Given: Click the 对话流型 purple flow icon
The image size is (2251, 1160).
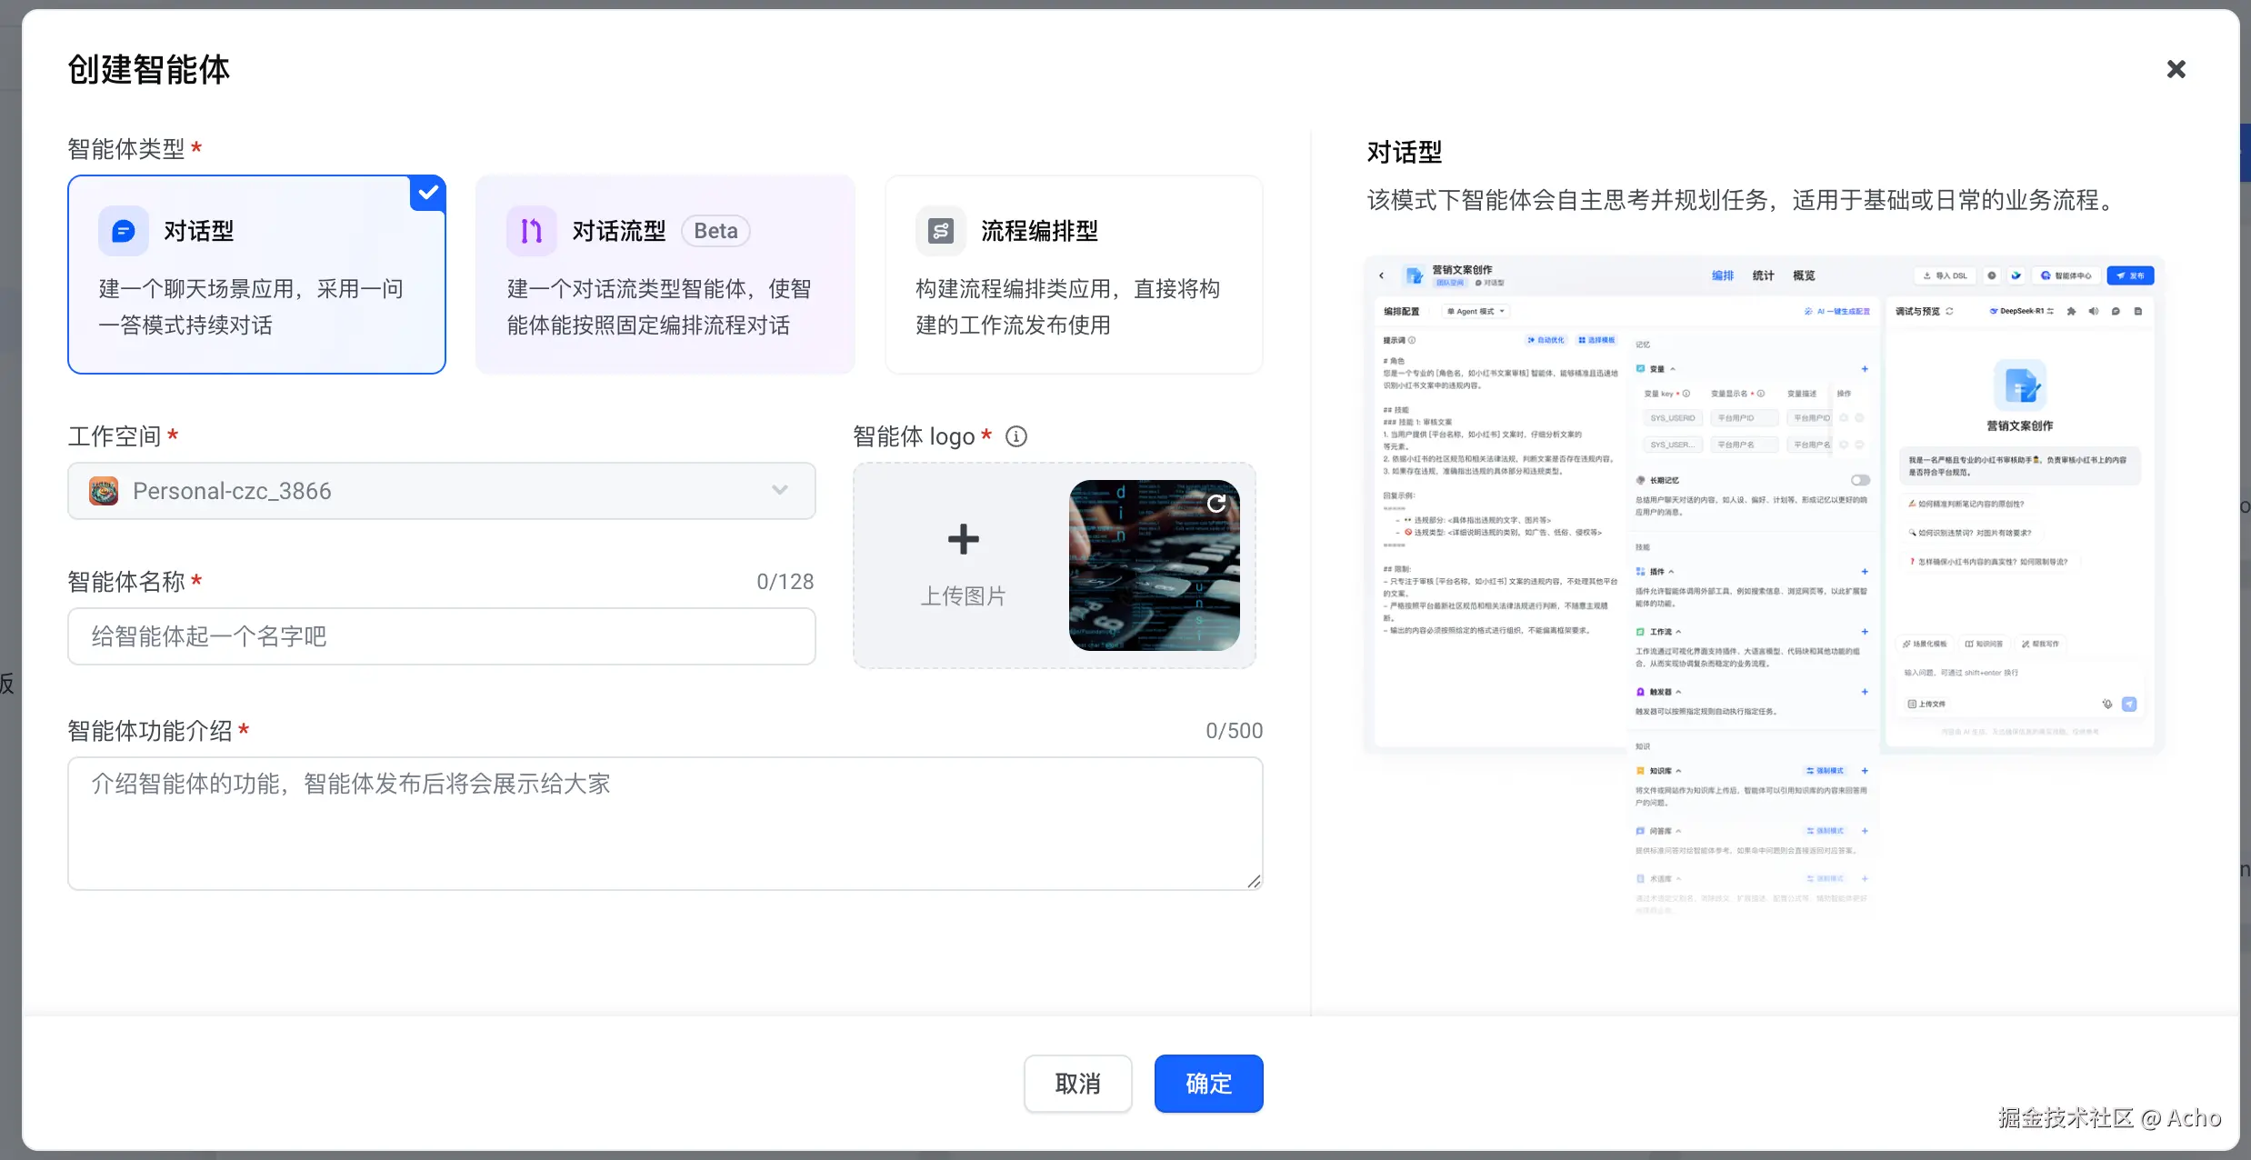Looking at the screenshot, I should [532, 231].
